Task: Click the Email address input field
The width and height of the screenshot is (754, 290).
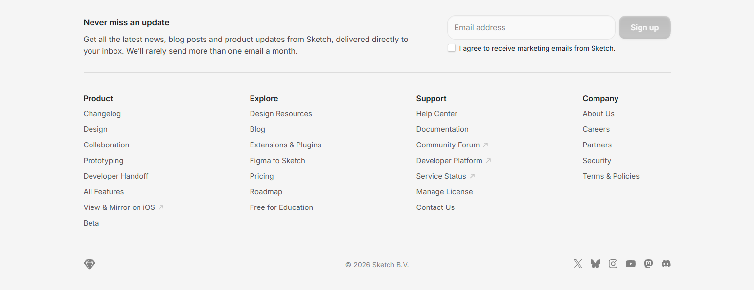Action: tap(531, 27)
